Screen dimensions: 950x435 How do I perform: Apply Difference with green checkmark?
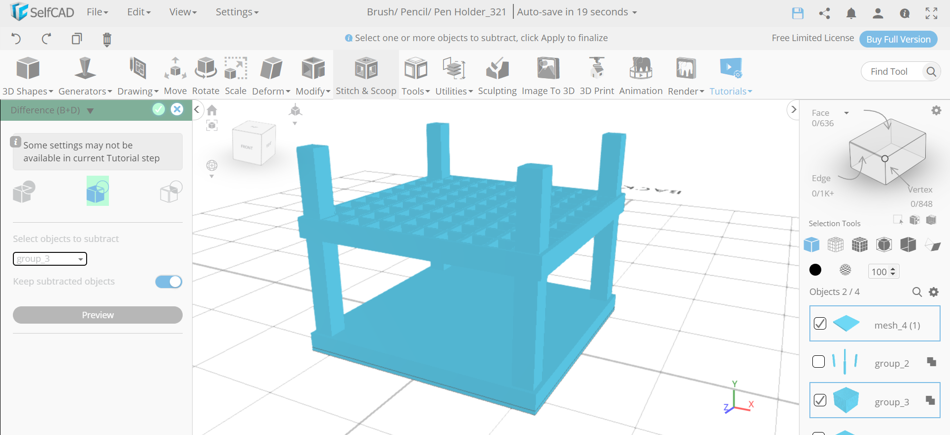coord(158,109)
